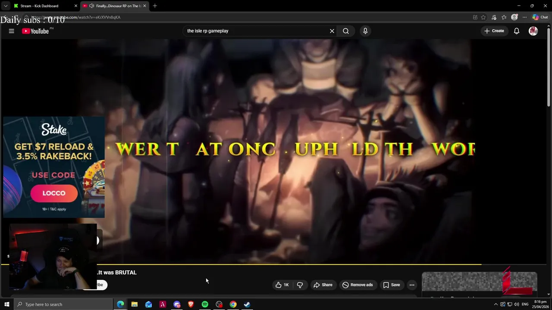Open Spotify from the taskbar

pyautogui.click(x=205, y=304)
